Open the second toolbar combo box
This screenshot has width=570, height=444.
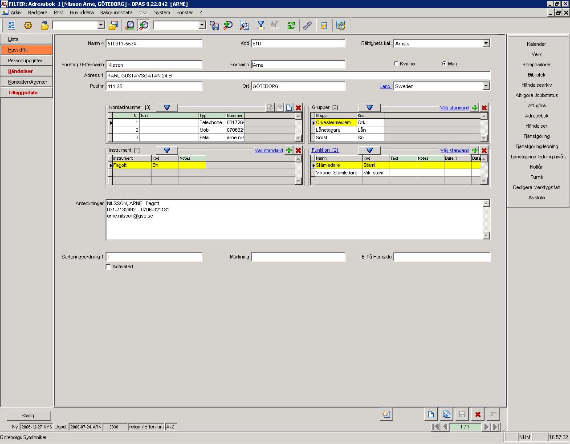pos(202,25)
